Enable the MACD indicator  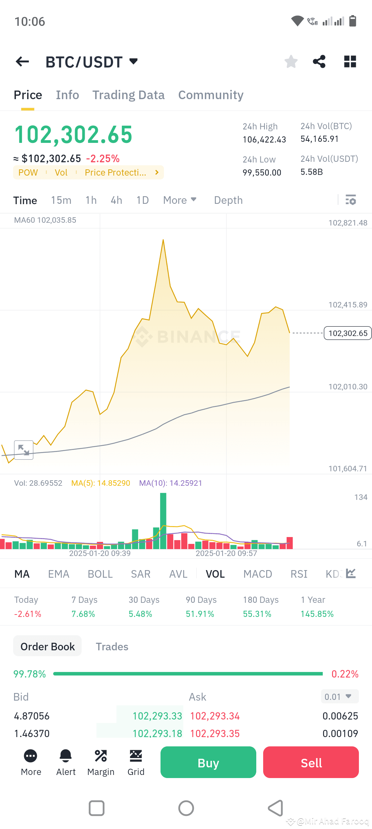(x=257, y=574)
